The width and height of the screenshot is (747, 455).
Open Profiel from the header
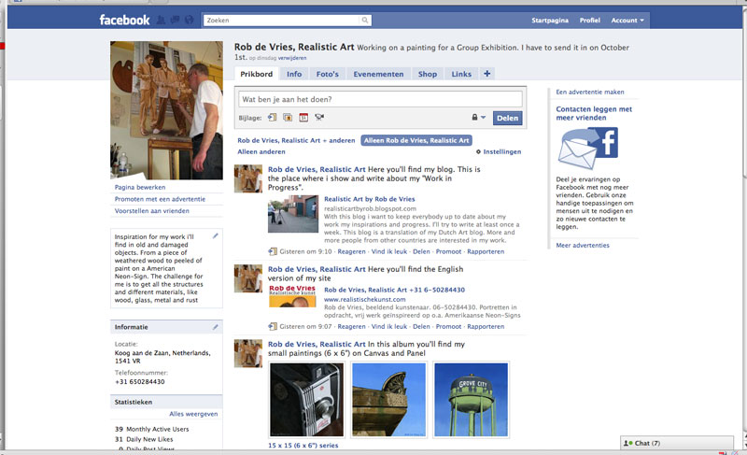pos(590,21)
